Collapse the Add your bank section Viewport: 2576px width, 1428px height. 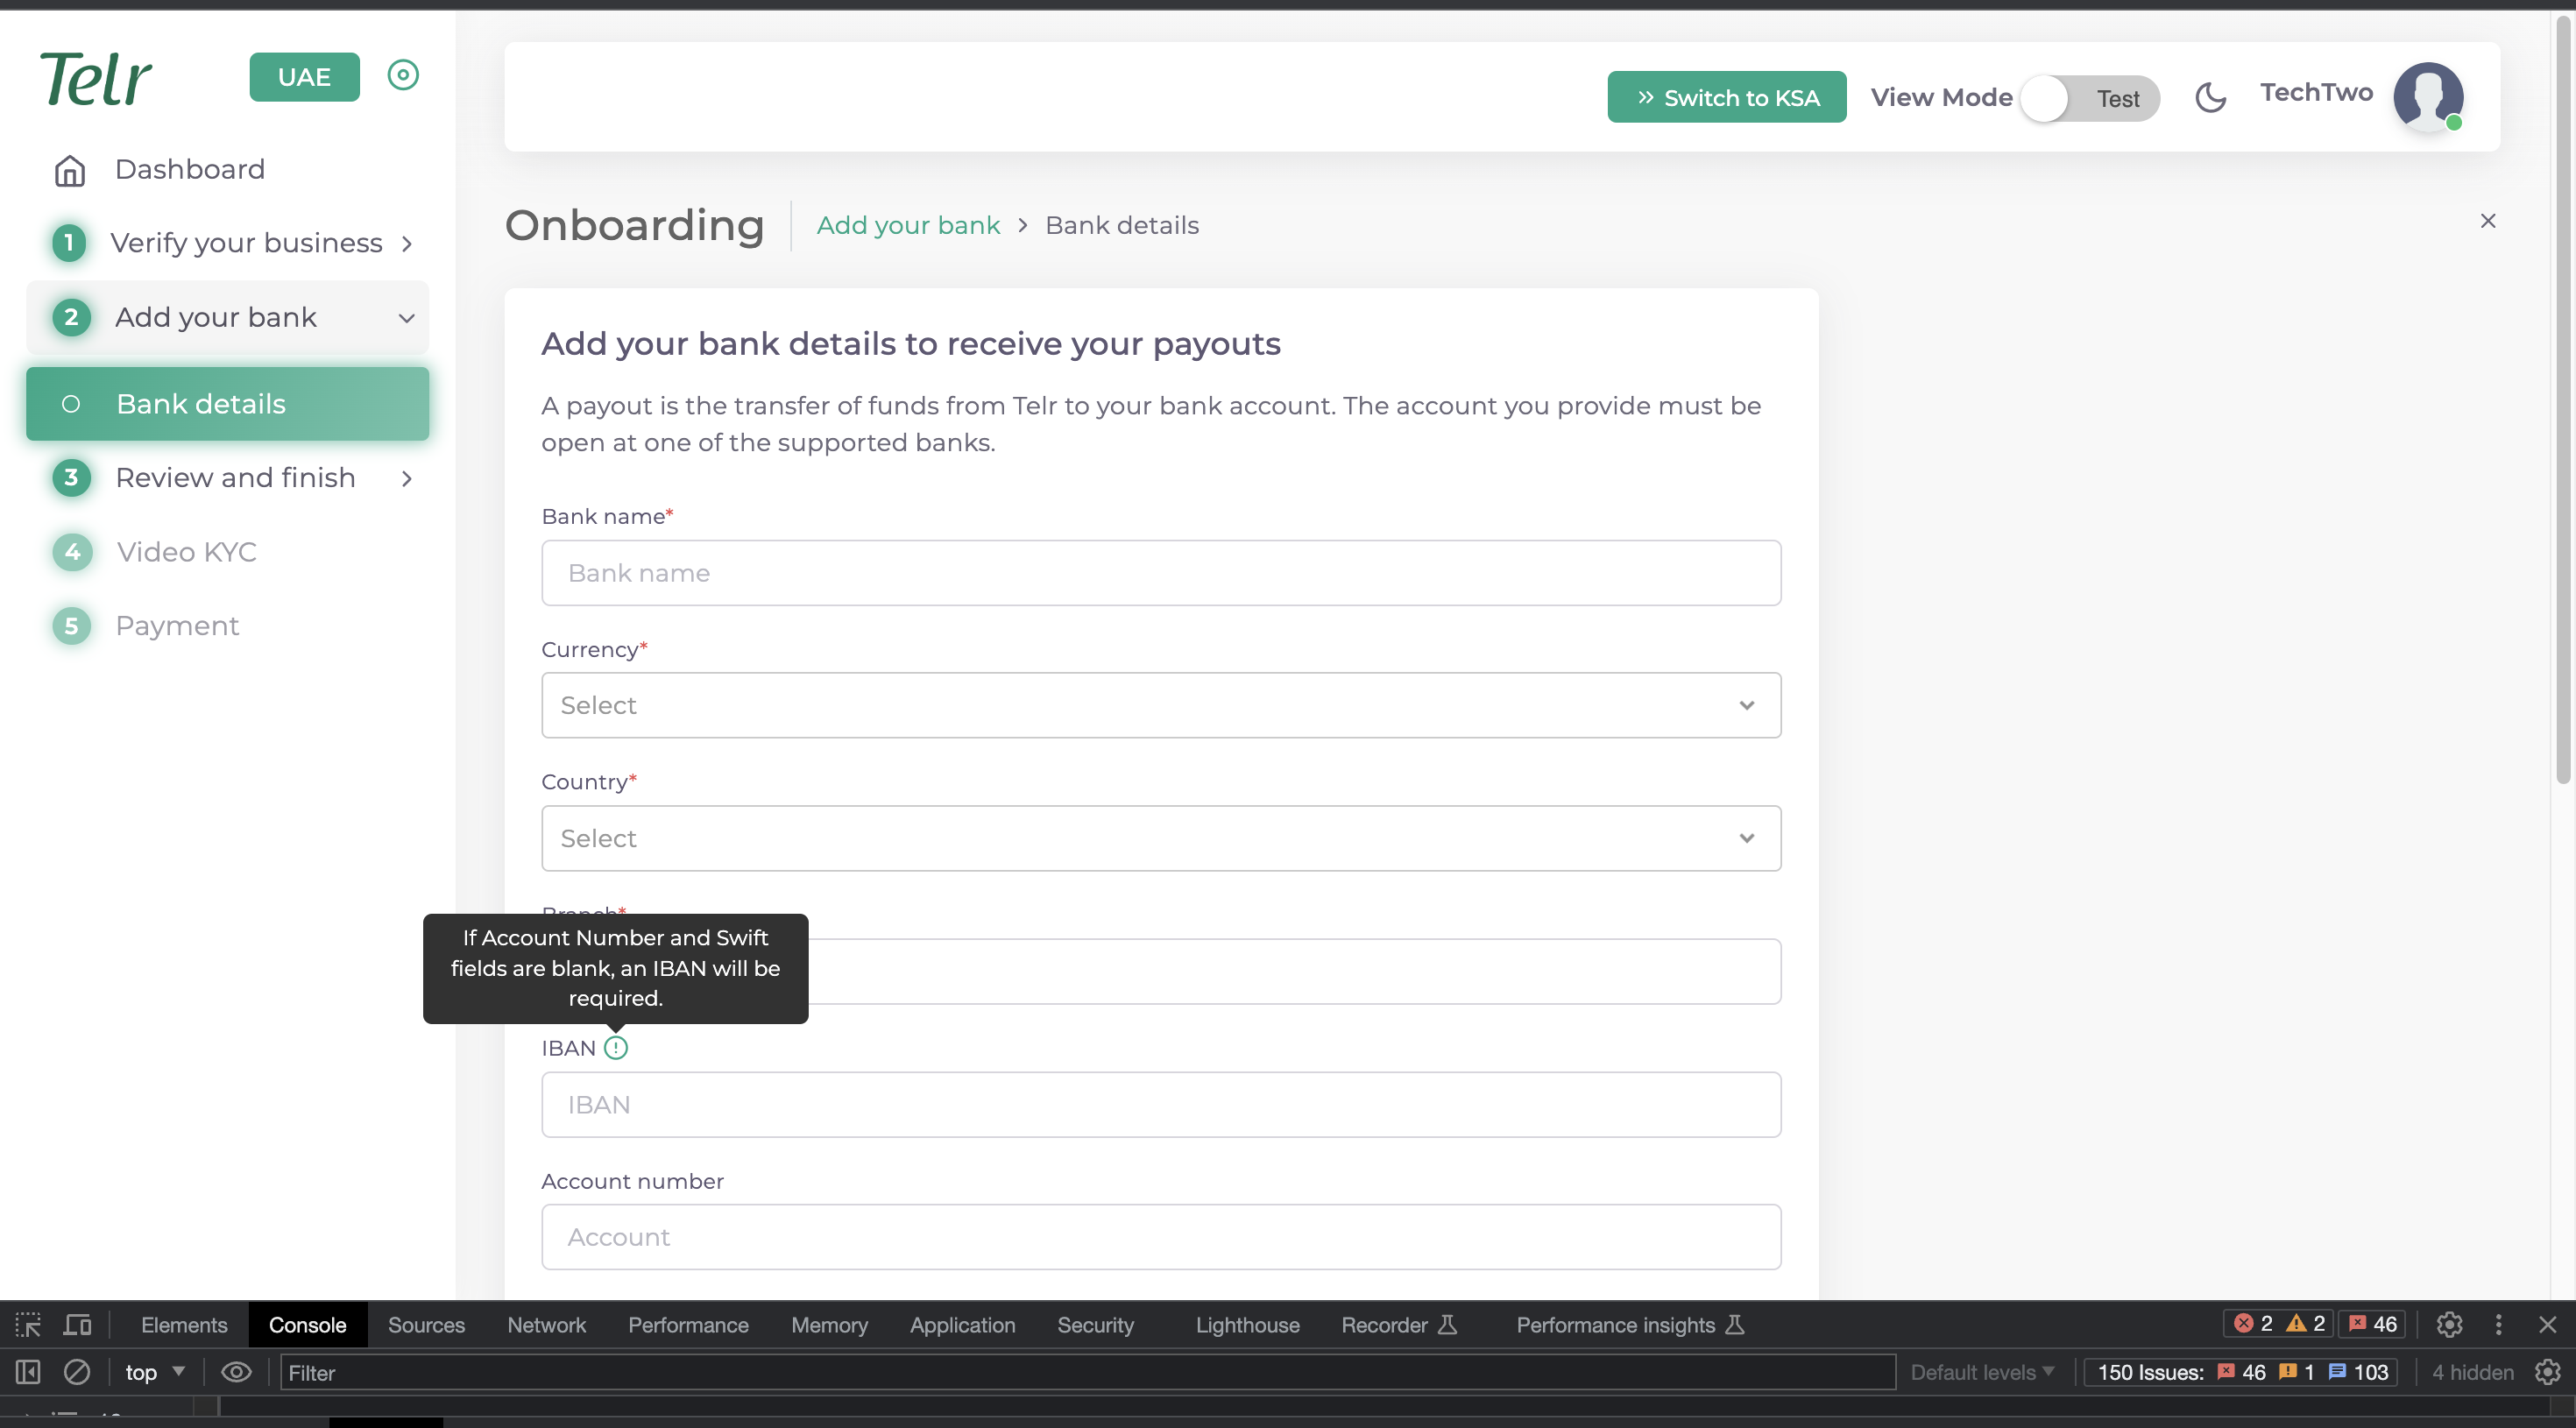tap(406, 318)
